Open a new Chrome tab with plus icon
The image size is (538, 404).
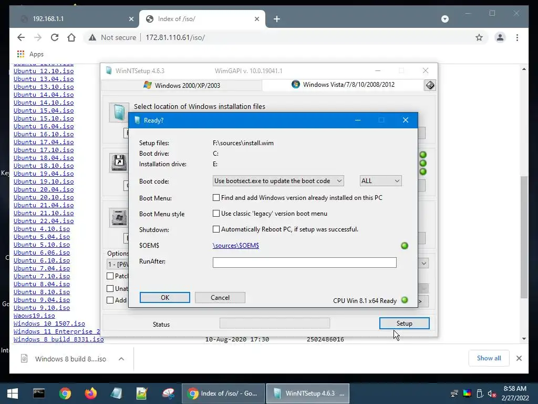click(277, 19)
